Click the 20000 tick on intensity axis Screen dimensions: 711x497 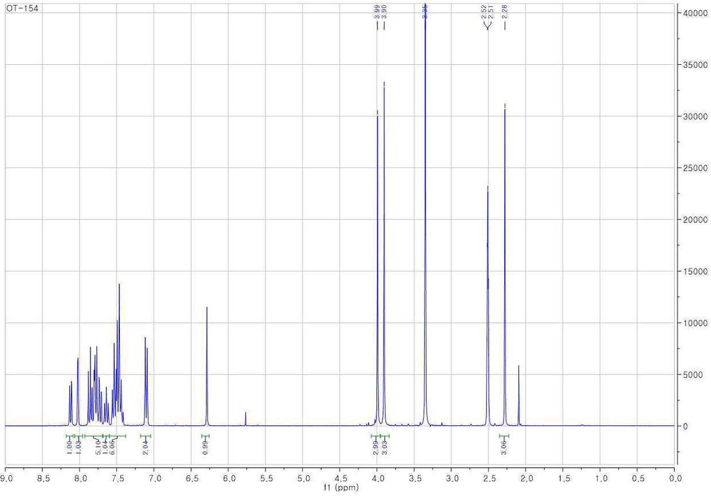point(693,220)
